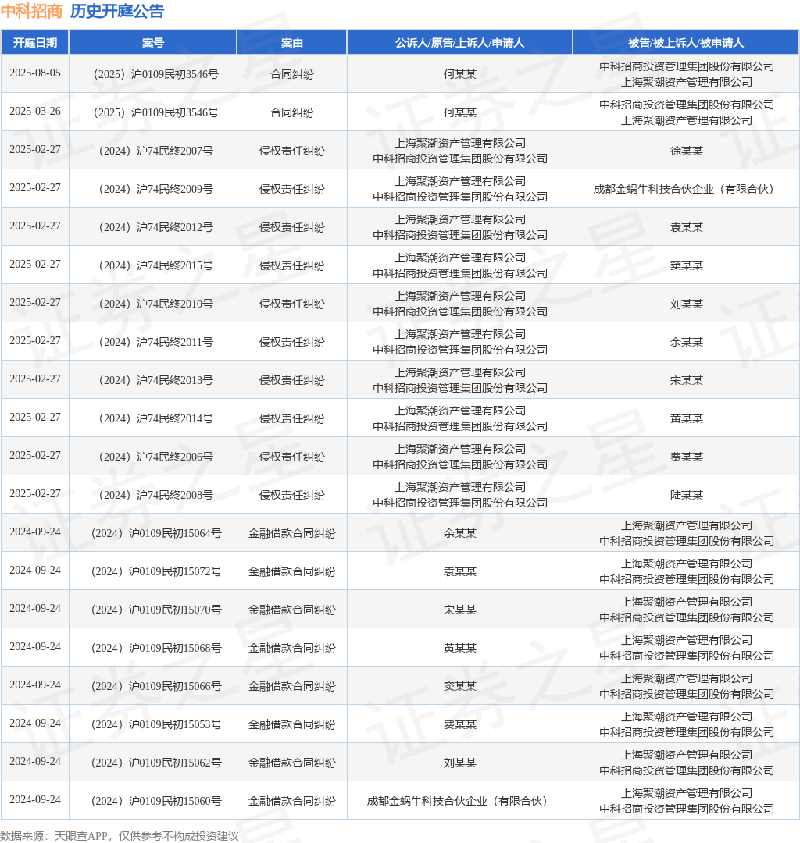
Task: Select the 被告/被上诉人/被申请人 column header
Action: (686, 43)
